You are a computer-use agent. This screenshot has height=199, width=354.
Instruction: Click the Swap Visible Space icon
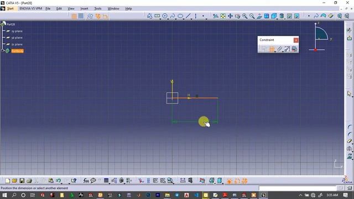point(296,16)
